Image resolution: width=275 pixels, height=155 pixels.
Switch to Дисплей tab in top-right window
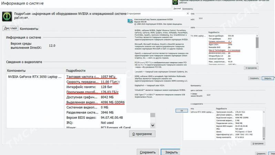(177, 8)
